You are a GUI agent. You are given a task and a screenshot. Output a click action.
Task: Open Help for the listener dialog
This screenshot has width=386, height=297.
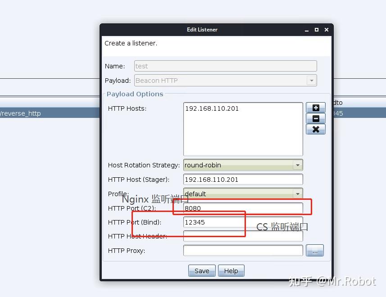coord(231,271)
